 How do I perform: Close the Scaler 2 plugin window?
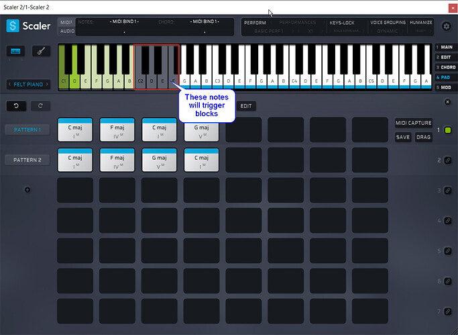[453, 8]
